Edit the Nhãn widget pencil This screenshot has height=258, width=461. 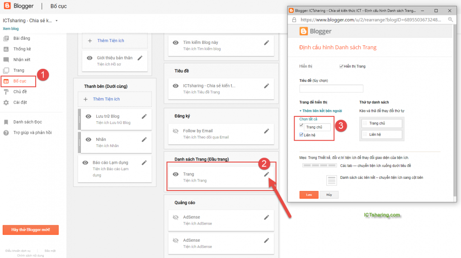pyautogui.click(x=144, y=139)
